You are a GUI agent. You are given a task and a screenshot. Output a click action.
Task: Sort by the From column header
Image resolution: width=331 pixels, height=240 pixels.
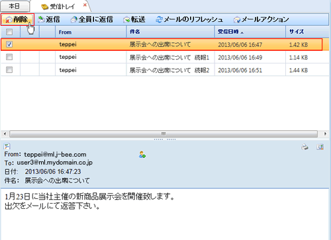pyautogui.click(x=91, y=32)
